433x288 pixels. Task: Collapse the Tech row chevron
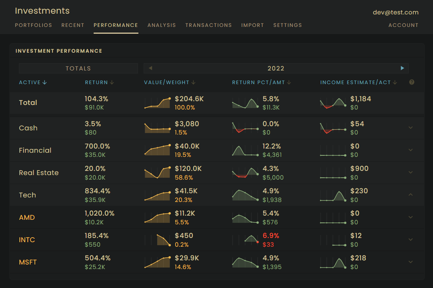click(411, 195)
